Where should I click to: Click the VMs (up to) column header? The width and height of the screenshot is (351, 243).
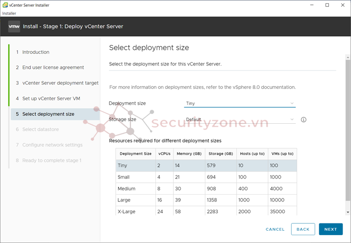pos(282,154)
